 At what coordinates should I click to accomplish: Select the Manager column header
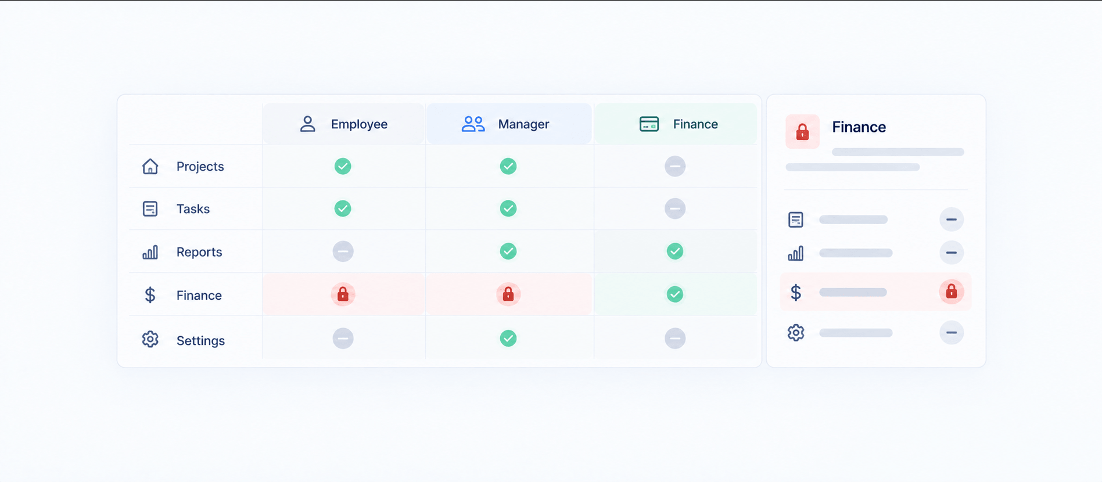pos(509,124)
